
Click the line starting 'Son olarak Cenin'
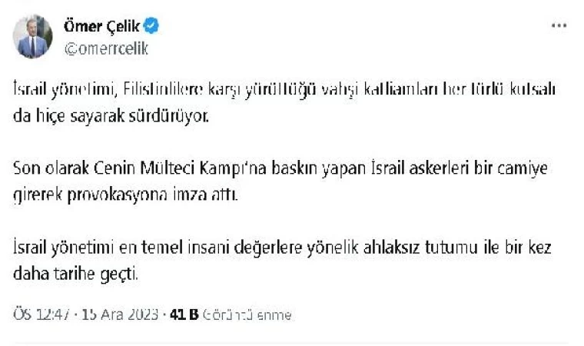281,168
